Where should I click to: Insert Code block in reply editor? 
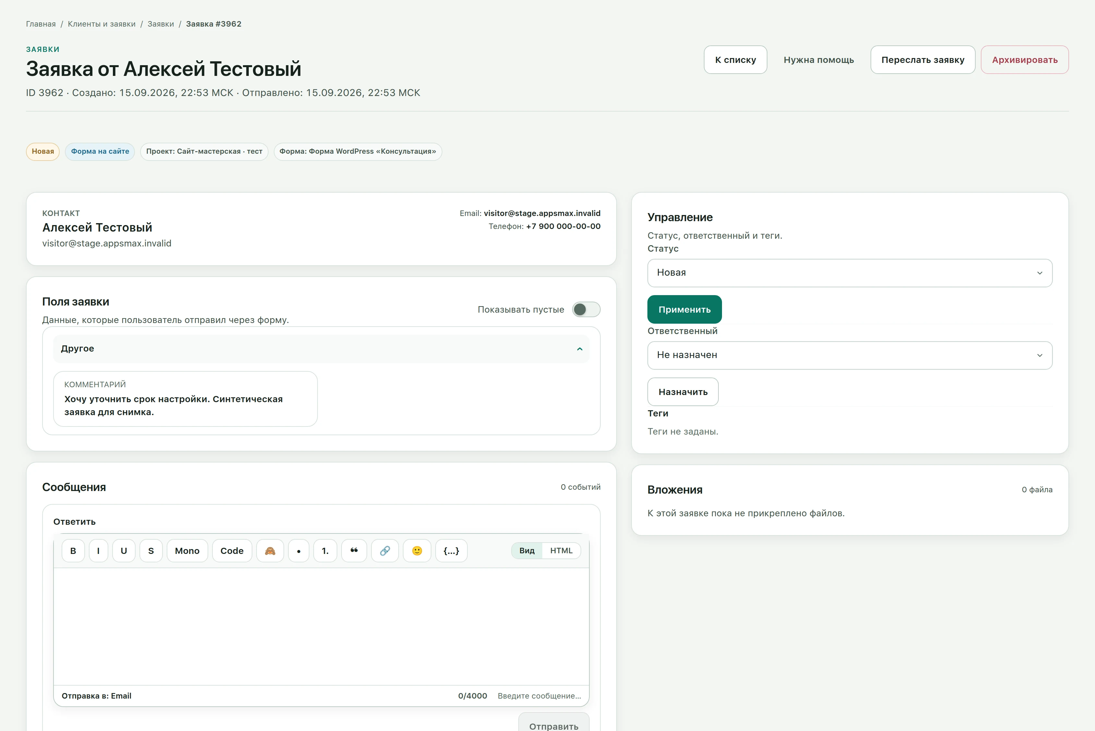tap(232, 551)
